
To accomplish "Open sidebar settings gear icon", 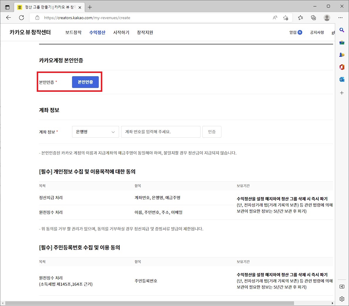I will point(342,299).
